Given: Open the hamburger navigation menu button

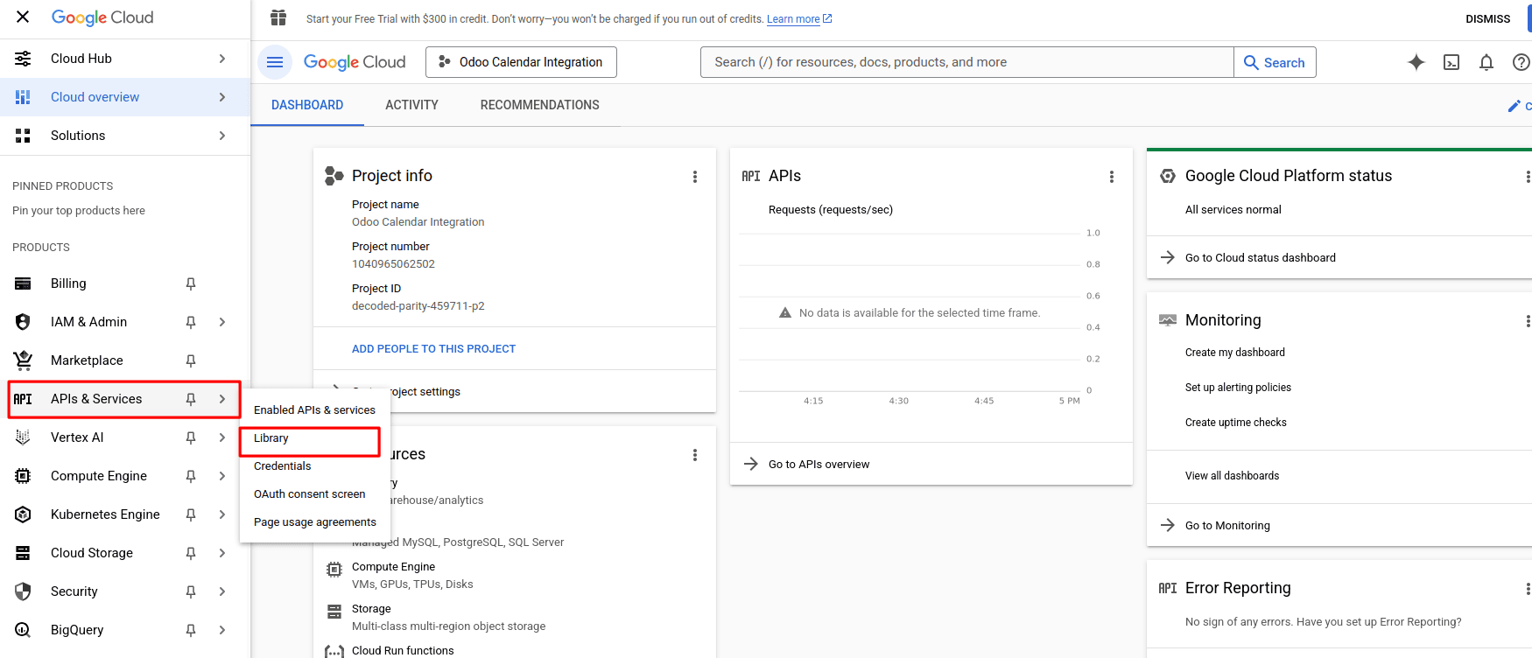Looking at the screenshot, I should [x=275, y=62].
